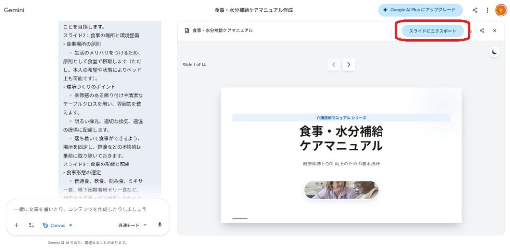510x248 pixels.
Task: Remove the Canvas chip using its X
Action: 70,225
